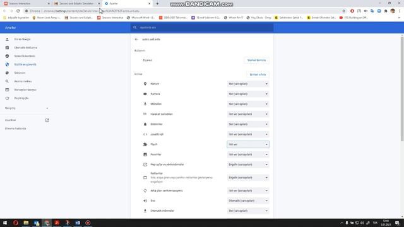404x227 pixels.
Task: Click the camera icon beside Kamera
Action: (145, 94)
